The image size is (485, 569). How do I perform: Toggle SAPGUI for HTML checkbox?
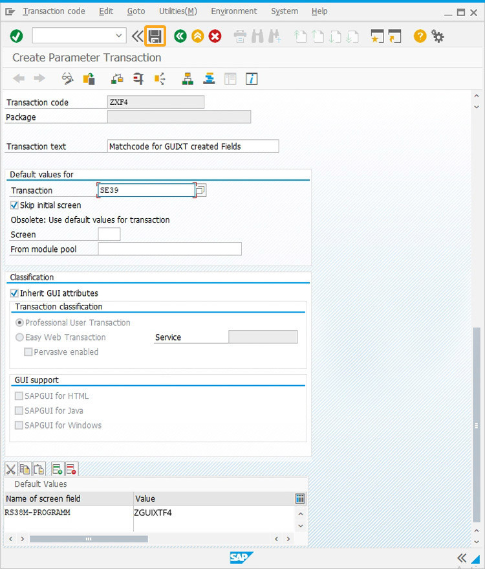(x=19, y=396)
